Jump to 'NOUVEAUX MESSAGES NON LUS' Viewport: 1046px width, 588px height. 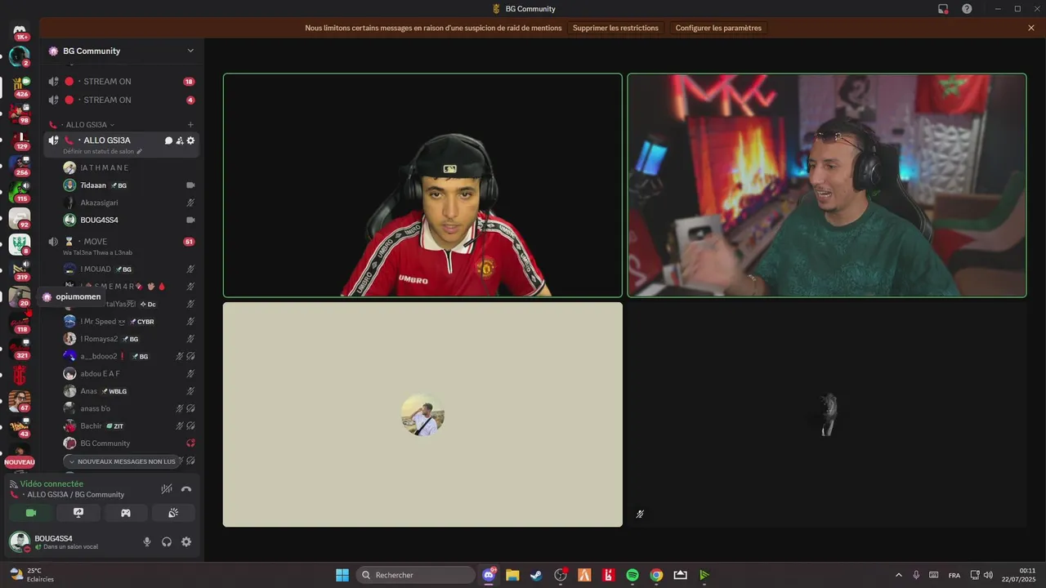tap(123, 461)
